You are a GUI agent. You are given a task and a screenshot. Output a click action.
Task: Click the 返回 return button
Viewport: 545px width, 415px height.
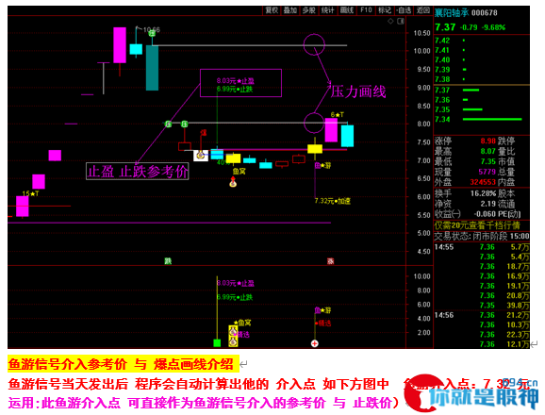[423, 10]
